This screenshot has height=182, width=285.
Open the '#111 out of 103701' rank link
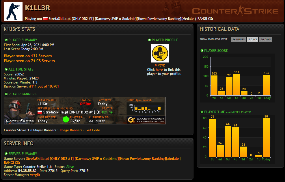[x=44, y=86]
